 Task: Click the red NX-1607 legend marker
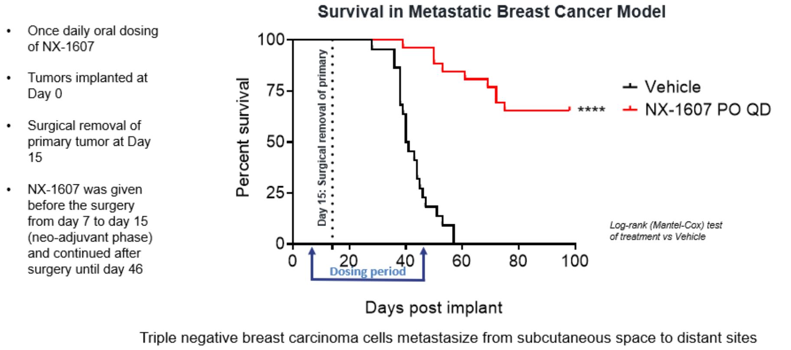(630, 109)
